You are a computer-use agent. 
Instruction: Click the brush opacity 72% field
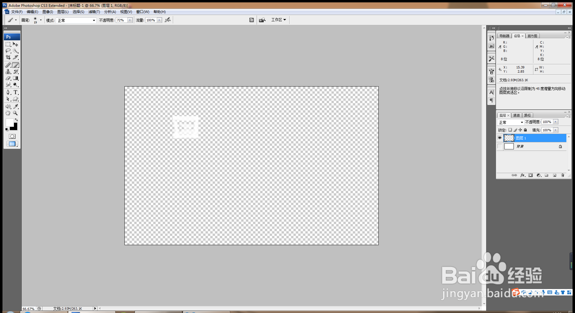coord(121,20)
